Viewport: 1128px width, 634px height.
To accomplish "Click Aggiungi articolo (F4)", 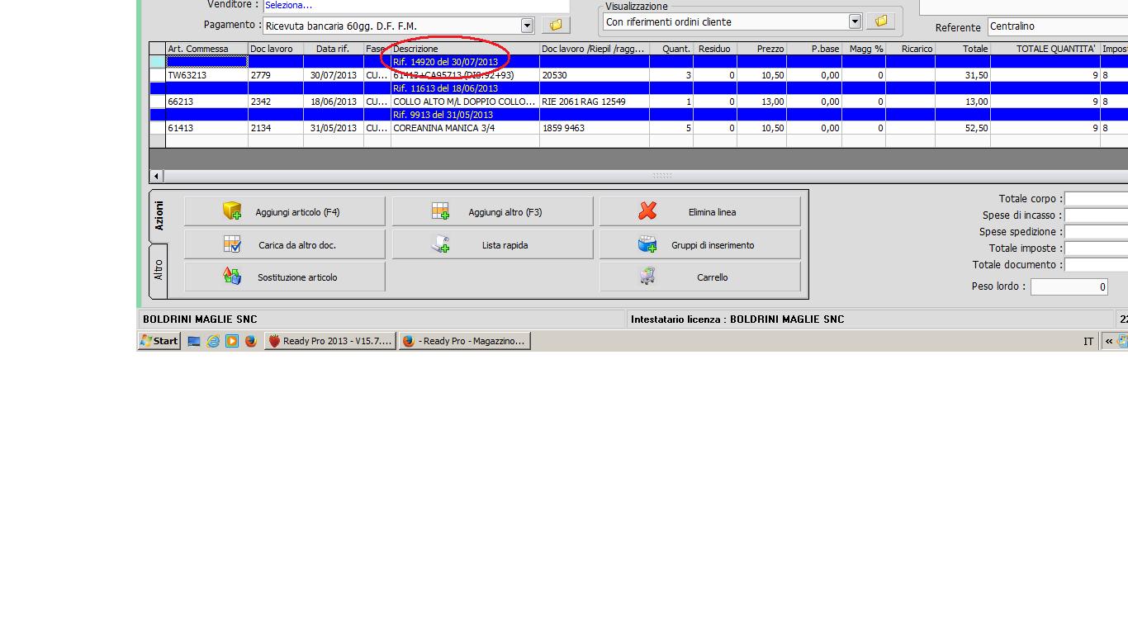I will click(285, 212).
